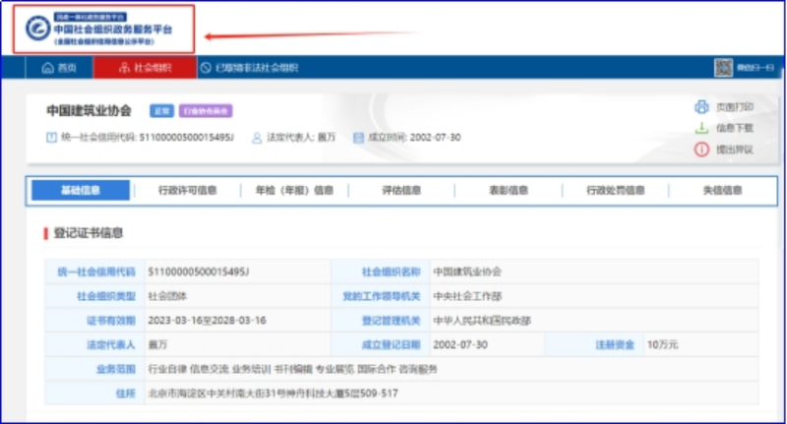The image size is (787, 424).
Task: Click the blue 正常 status badge
Action: (x=161, y=111)
